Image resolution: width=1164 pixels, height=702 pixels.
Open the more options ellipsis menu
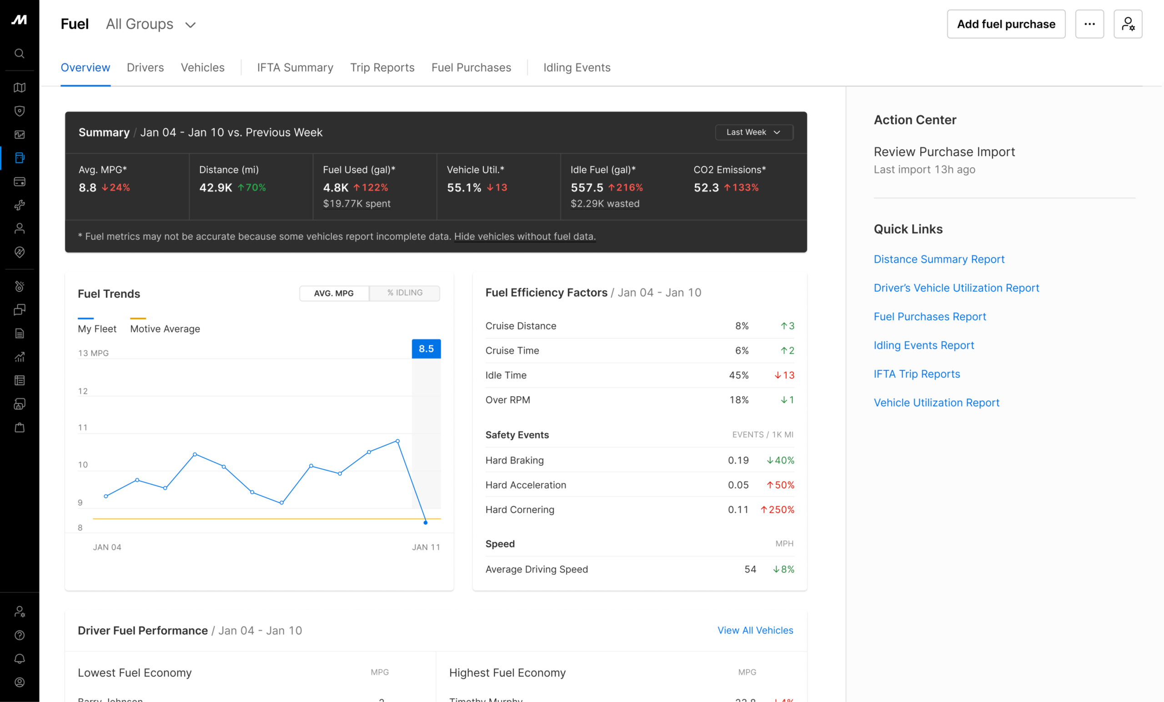1090,24
